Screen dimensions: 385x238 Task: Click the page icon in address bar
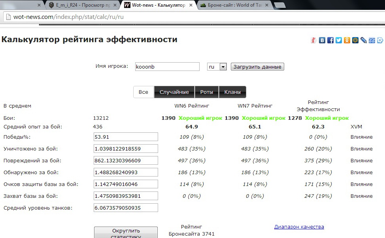point(8,17)
